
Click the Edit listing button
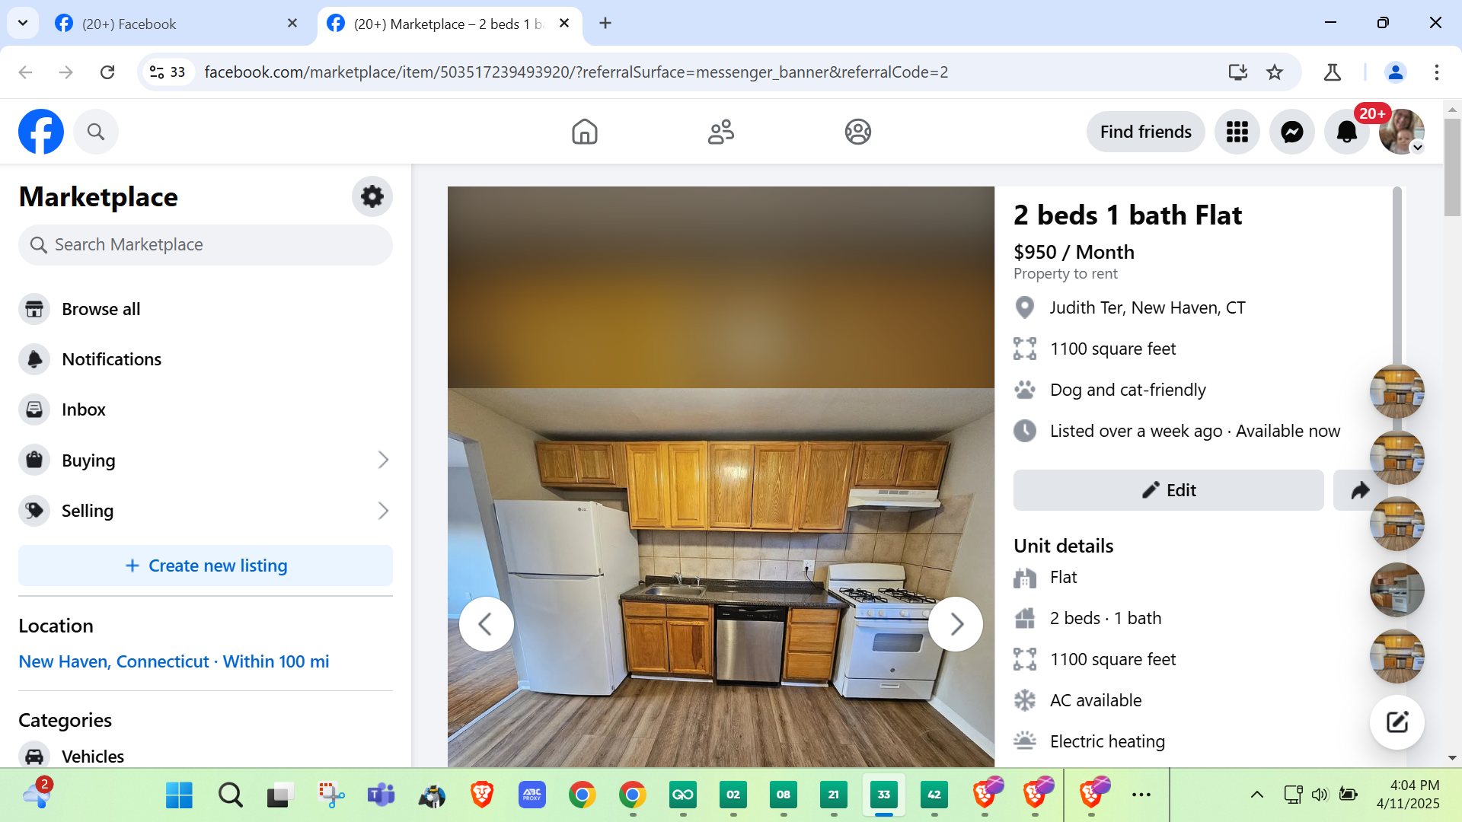click(1168, 490)
